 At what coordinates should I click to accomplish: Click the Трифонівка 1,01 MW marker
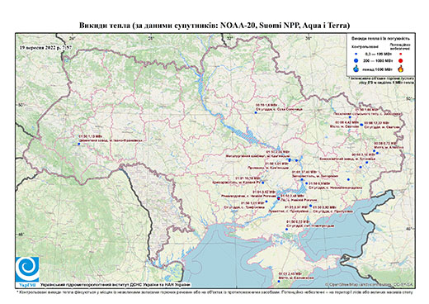point(266,202)
